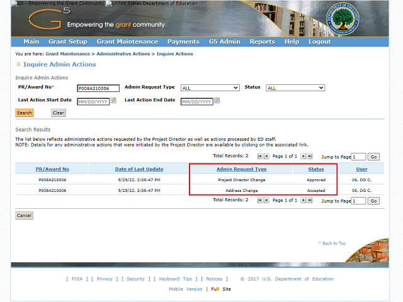This screenshot has width=403, height=302.
Task: Click Go button in top pager
Action: (373, 157)
